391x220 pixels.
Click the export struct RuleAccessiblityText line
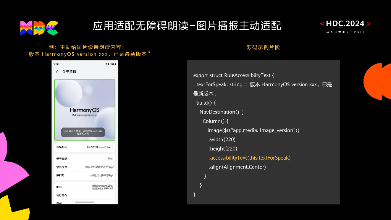(234, 75)
